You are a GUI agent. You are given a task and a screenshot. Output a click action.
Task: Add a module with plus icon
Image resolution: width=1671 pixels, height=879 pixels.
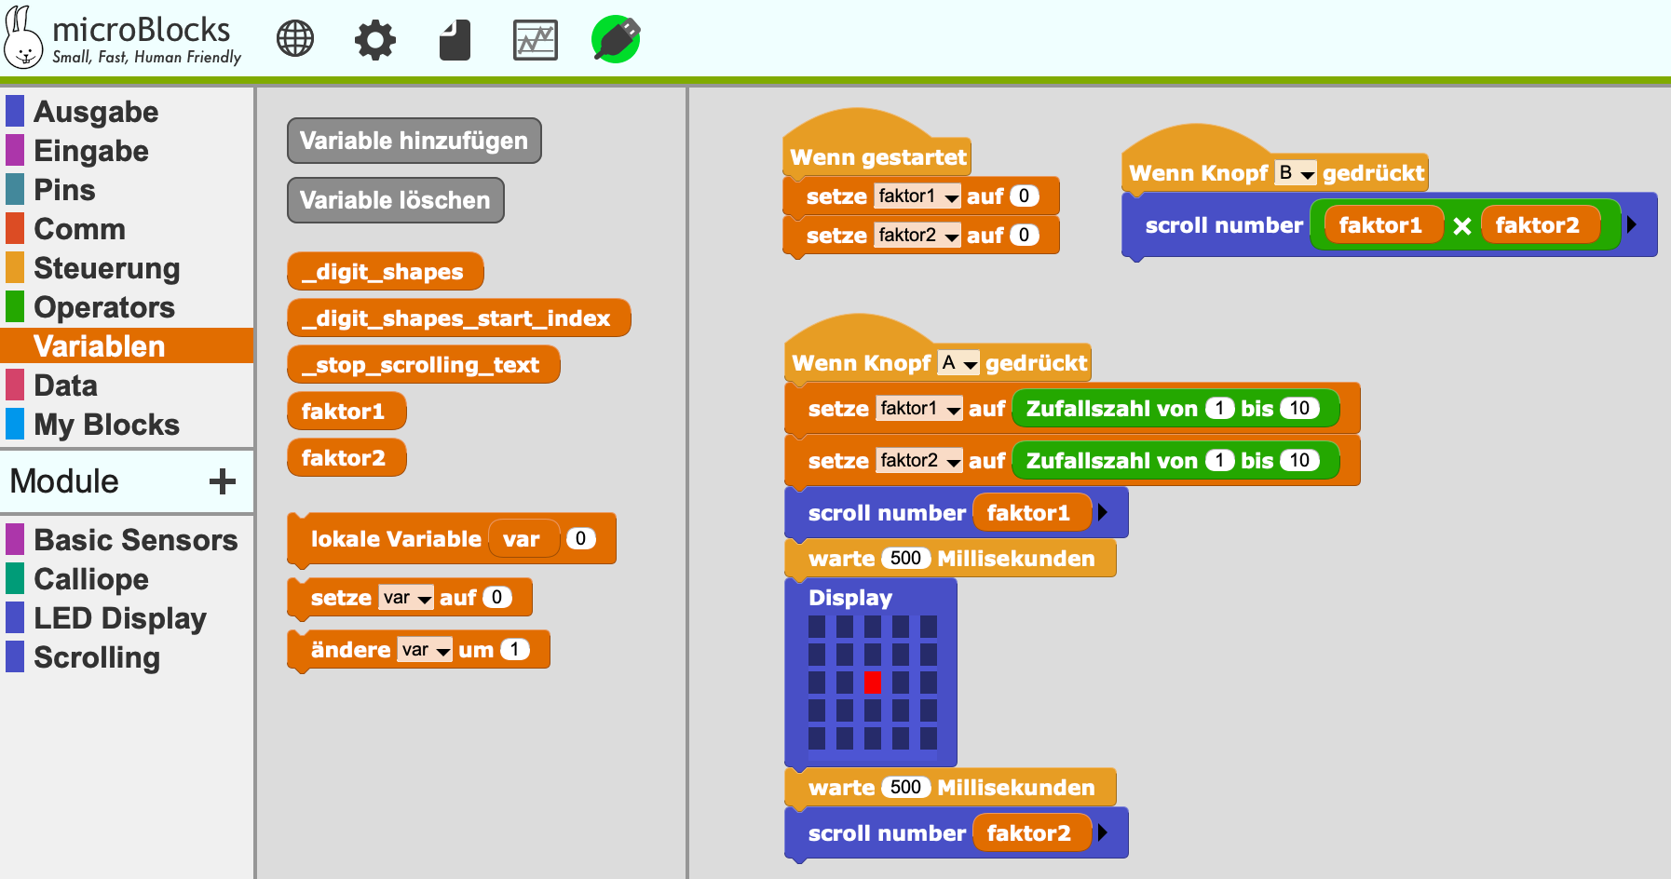click(x=222, y=481)
